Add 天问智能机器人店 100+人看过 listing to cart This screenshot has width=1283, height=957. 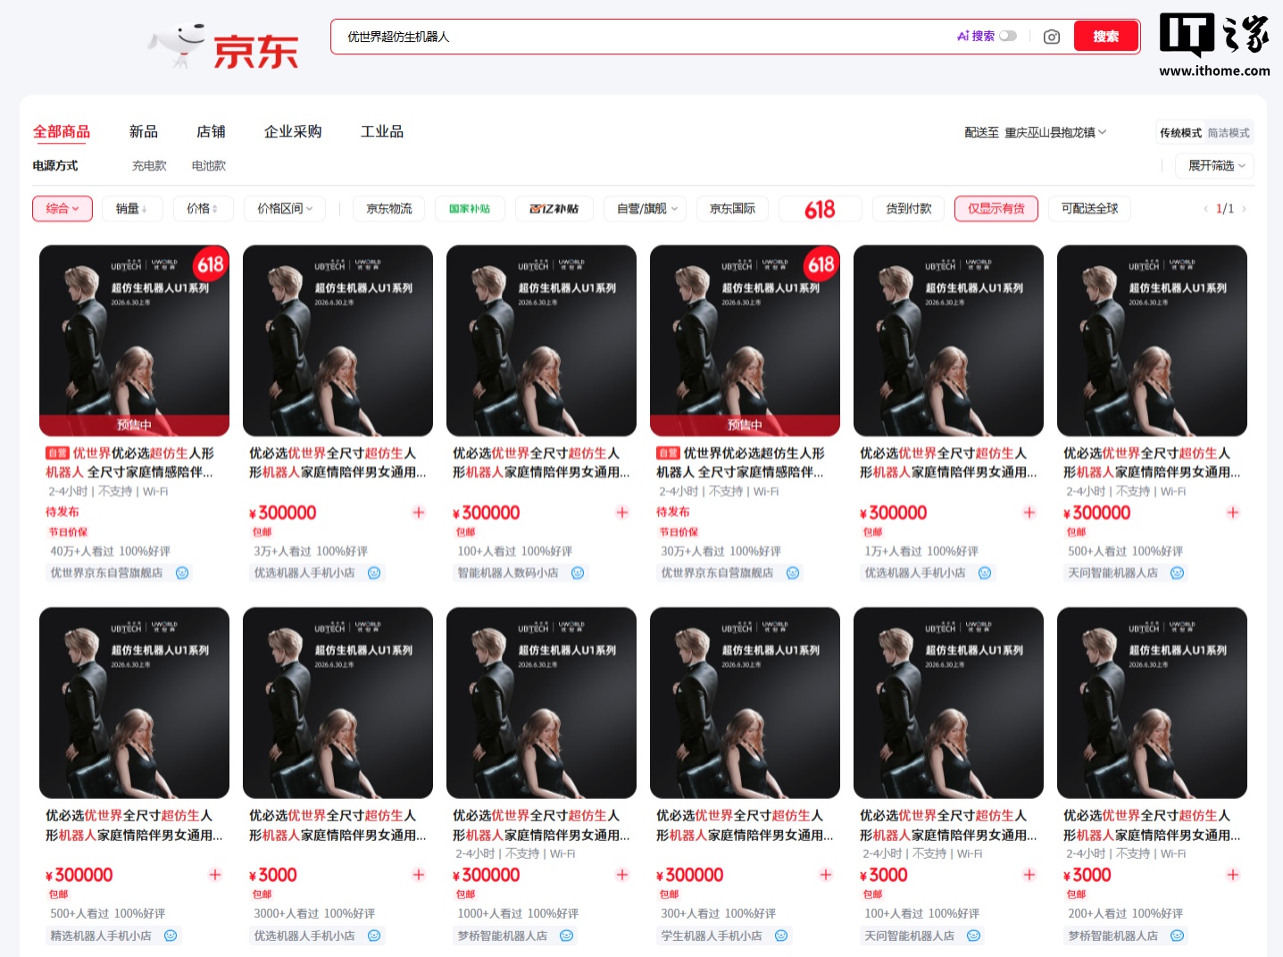(1029, 875)
